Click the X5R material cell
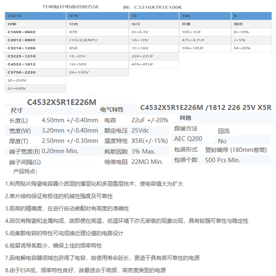 click(x=98, y=48)
